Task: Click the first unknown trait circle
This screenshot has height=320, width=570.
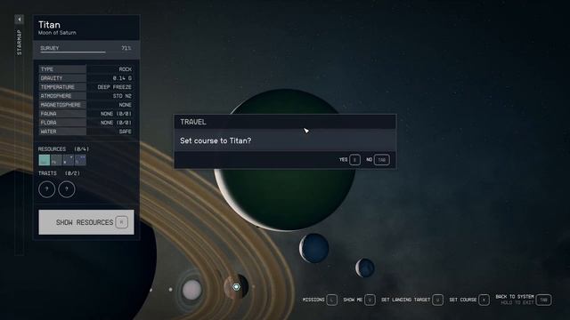Action: [47, 189]
